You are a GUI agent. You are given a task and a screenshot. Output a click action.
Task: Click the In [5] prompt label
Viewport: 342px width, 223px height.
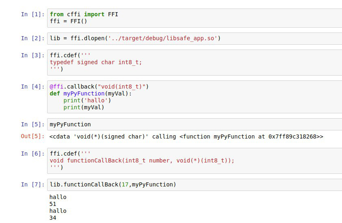[32, 124]
